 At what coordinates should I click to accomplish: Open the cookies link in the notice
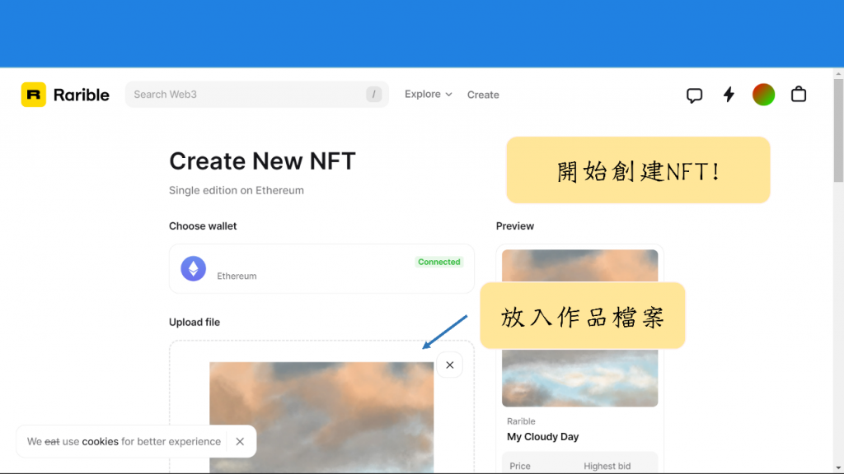(x=100, y=441)
